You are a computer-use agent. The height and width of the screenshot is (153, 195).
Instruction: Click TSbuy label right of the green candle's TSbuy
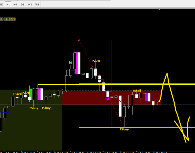pyautogui.click(x=46, y=108)
